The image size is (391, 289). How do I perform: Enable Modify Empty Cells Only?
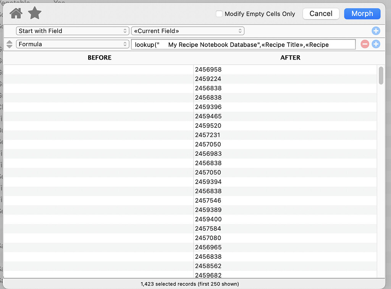[220, 14]
